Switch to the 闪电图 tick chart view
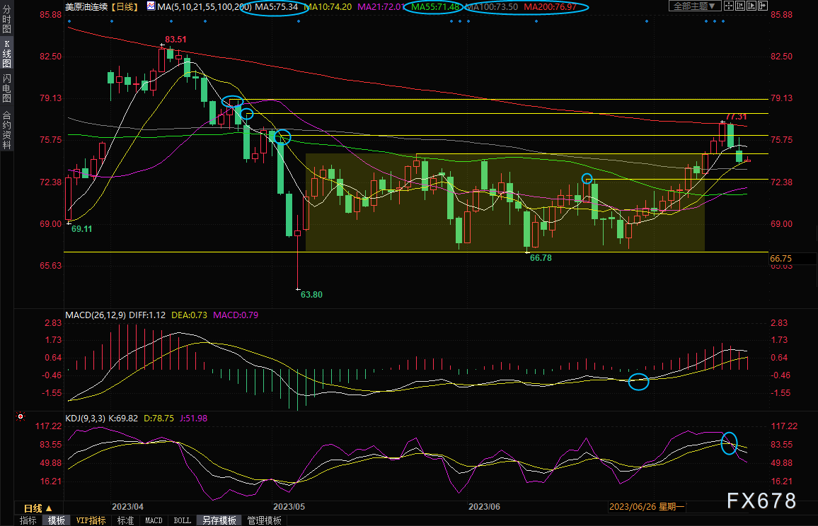The width and height of the screenshot is (818, 526). pyautogui.click(x=6, y=88)
